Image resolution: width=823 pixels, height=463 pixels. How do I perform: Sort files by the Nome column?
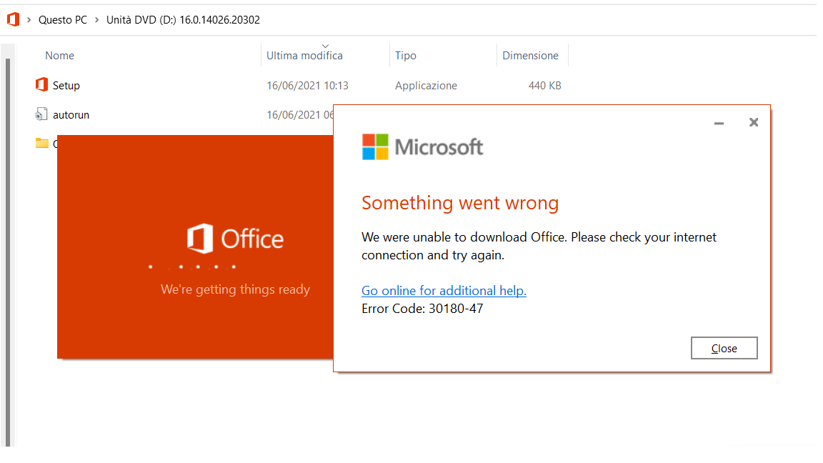click(59, 56)
